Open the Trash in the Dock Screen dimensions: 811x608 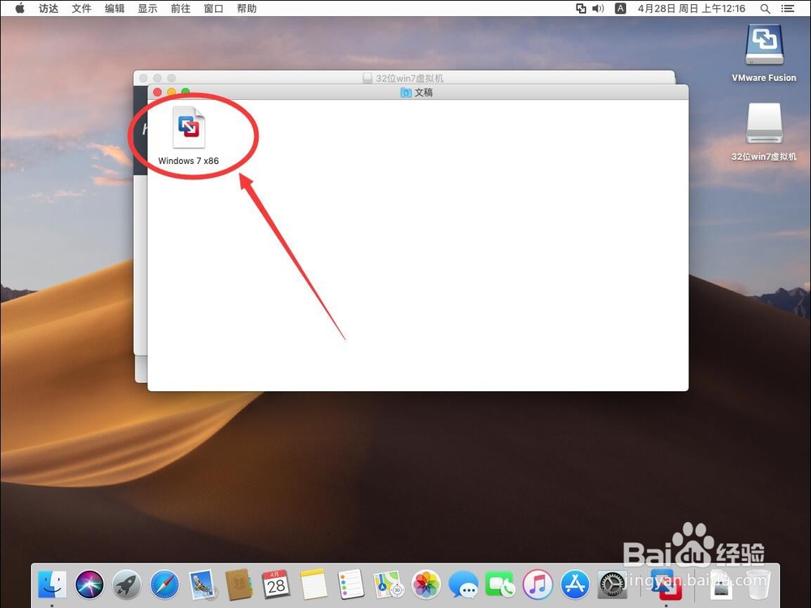(758, 584)
